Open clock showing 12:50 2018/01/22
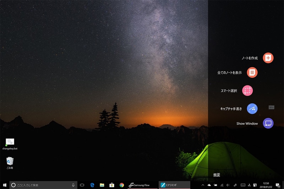284x189 pixels. 266,185
